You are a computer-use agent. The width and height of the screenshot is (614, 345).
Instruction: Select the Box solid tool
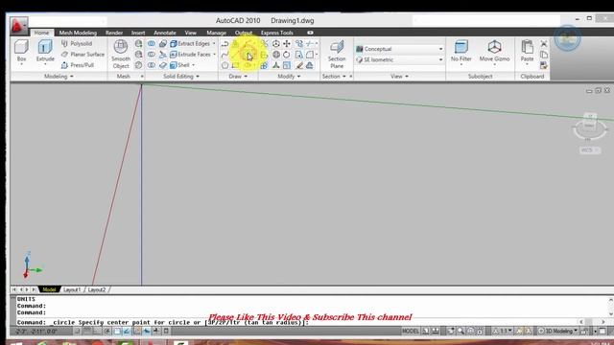pos(21,51)
